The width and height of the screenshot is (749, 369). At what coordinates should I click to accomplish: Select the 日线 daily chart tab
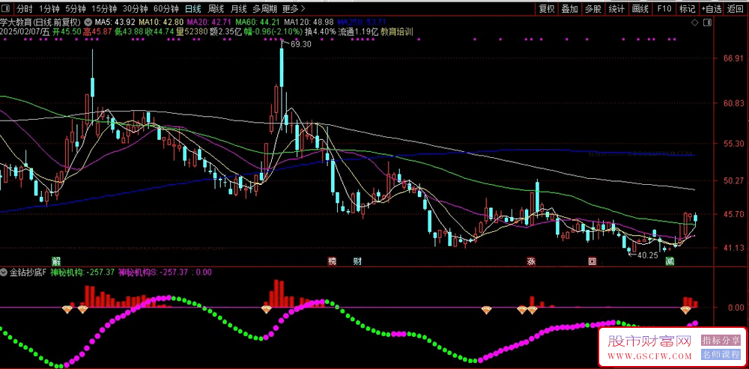pyautogui.click(x=193, y=8)
